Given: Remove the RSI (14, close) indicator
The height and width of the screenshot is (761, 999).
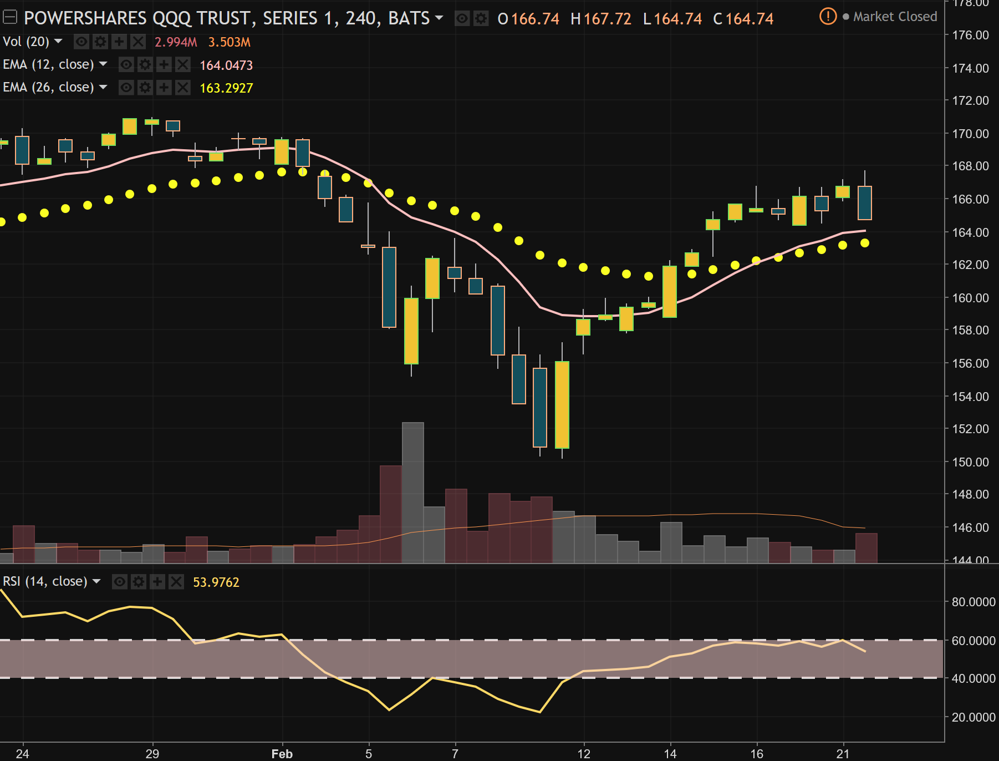Looking at the screenshot, I should [176, 581].
